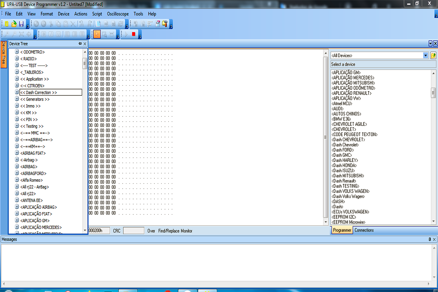Click the Cut scissors icon
This screenshot has width=438, height=292.
pyautogui.click(x=51, y=24)
